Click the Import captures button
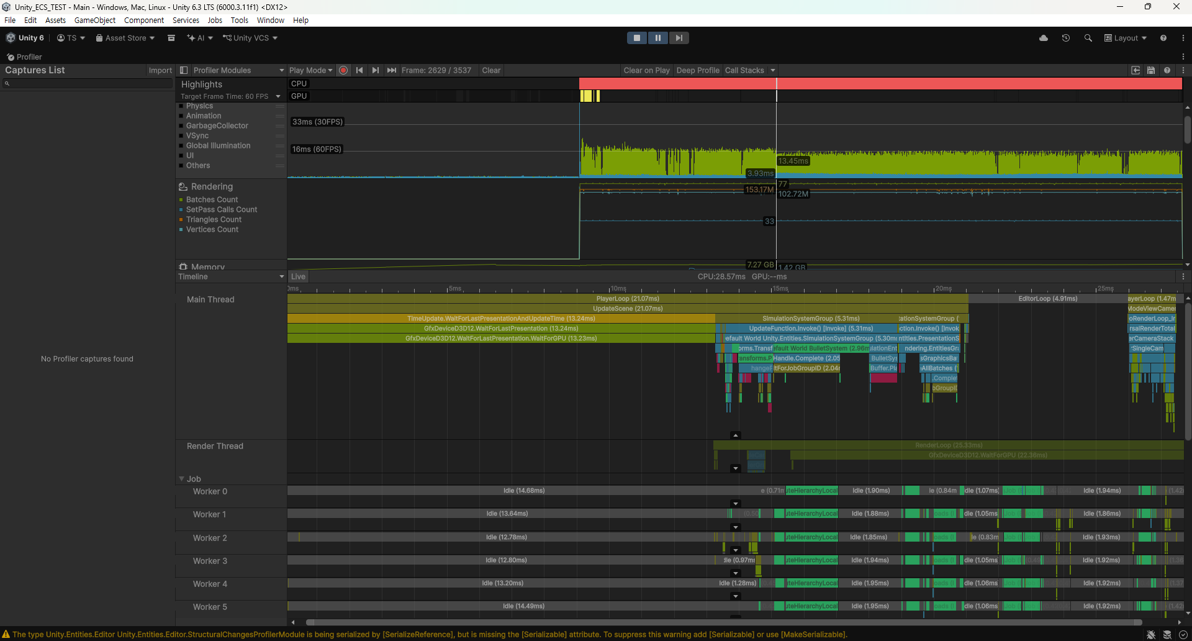 click(160, 70)
